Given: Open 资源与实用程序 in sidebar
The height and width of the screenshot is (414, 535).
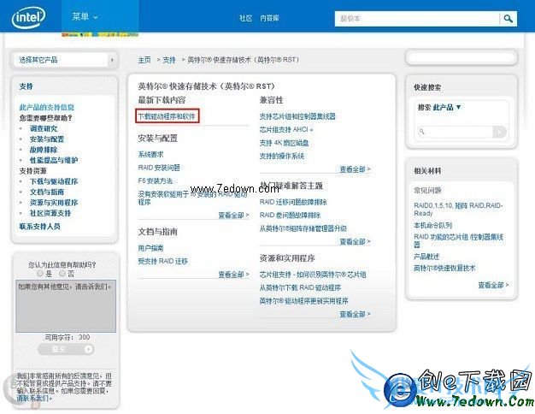Looking at the screenshot, I should point(54,203).
